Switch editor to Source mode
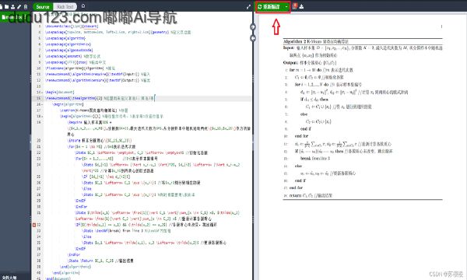The width and height of the screenshot is (467, 280). pos(43,6)
